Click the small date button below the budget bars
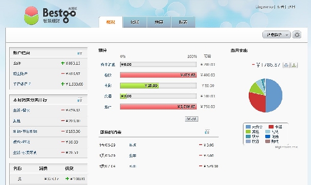This screenshot has height=185, width=311. [x=191, y=119]
